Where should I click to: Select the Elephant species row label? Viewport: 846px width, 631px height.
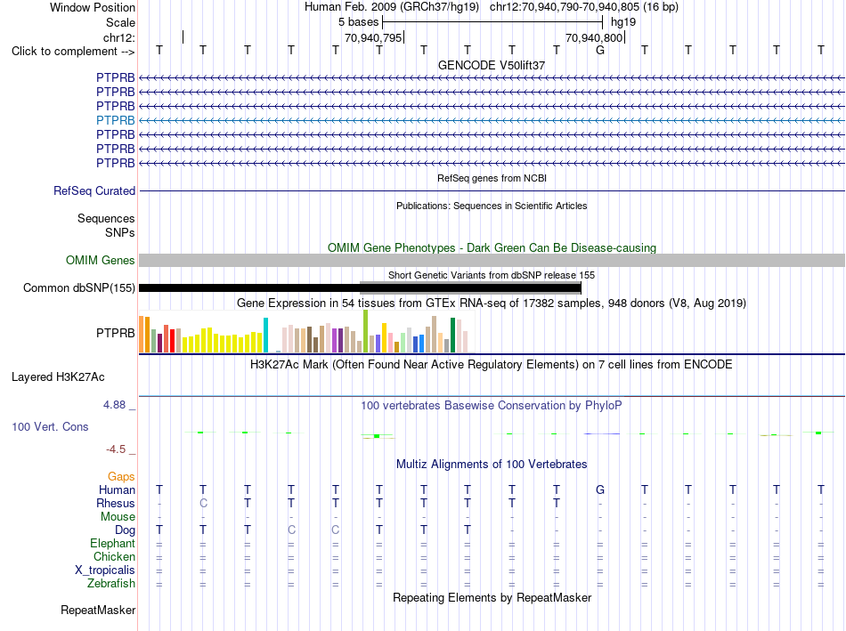tap(112, 543)
